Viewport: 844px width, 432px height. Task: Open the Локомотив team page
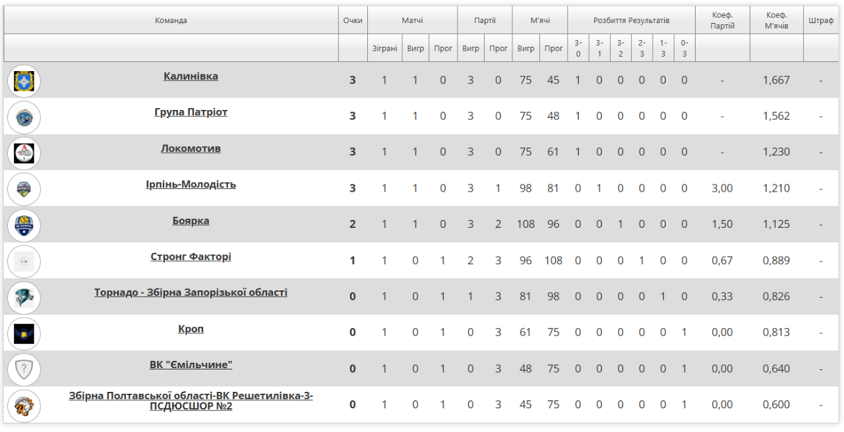coord(191,149)
